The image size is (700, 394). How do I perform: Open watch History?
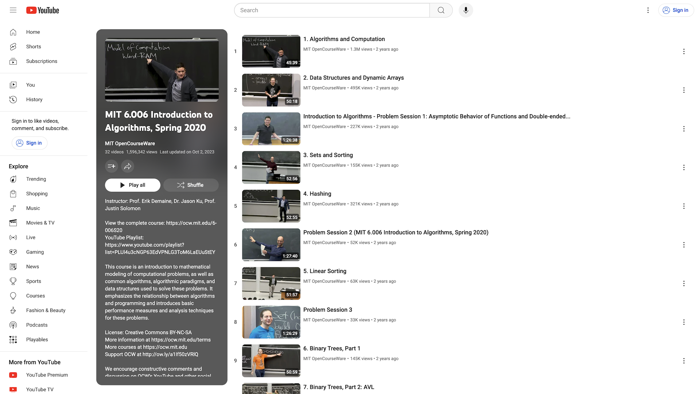(x=44, y=100)
